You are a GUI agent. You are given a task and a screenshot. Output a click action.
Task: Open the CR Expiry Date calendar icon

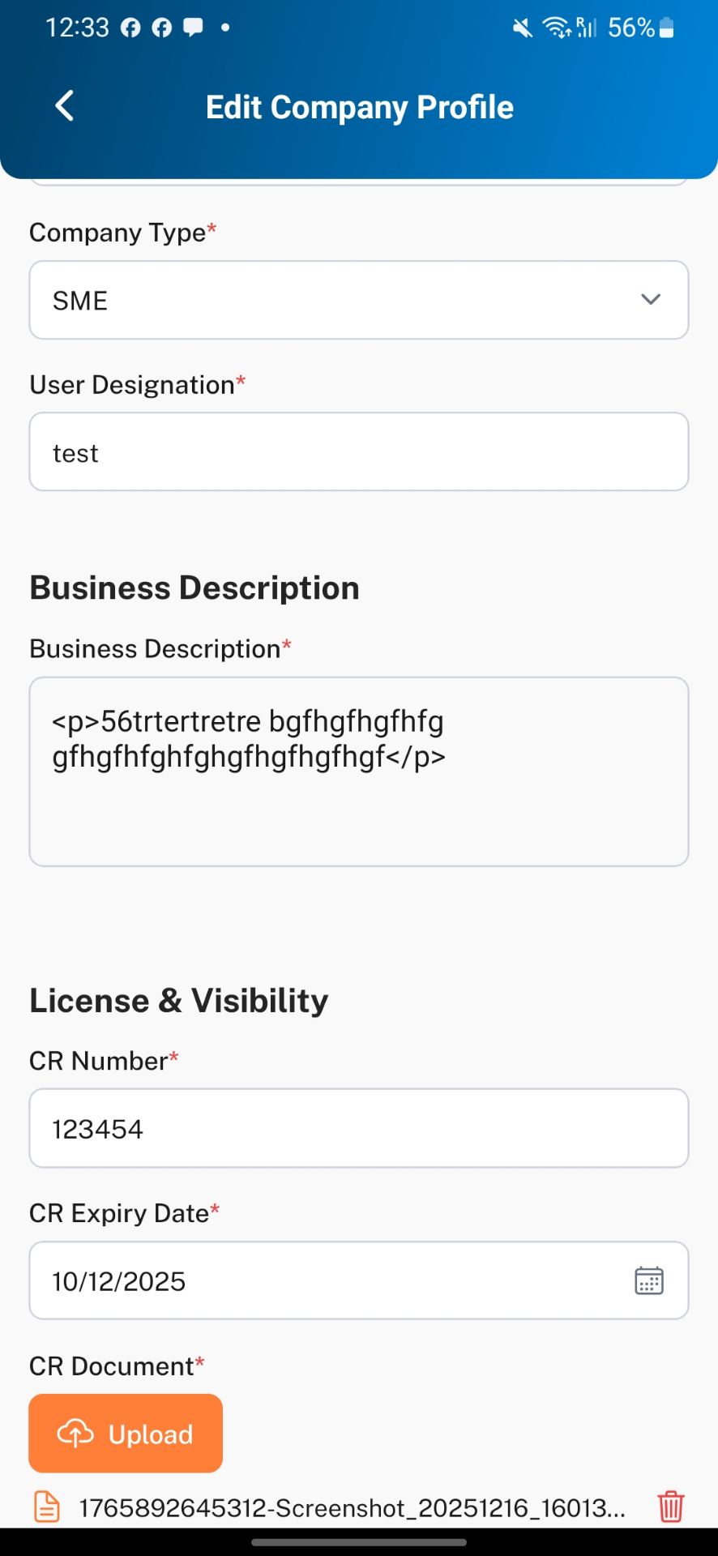tap(648, 1280)
